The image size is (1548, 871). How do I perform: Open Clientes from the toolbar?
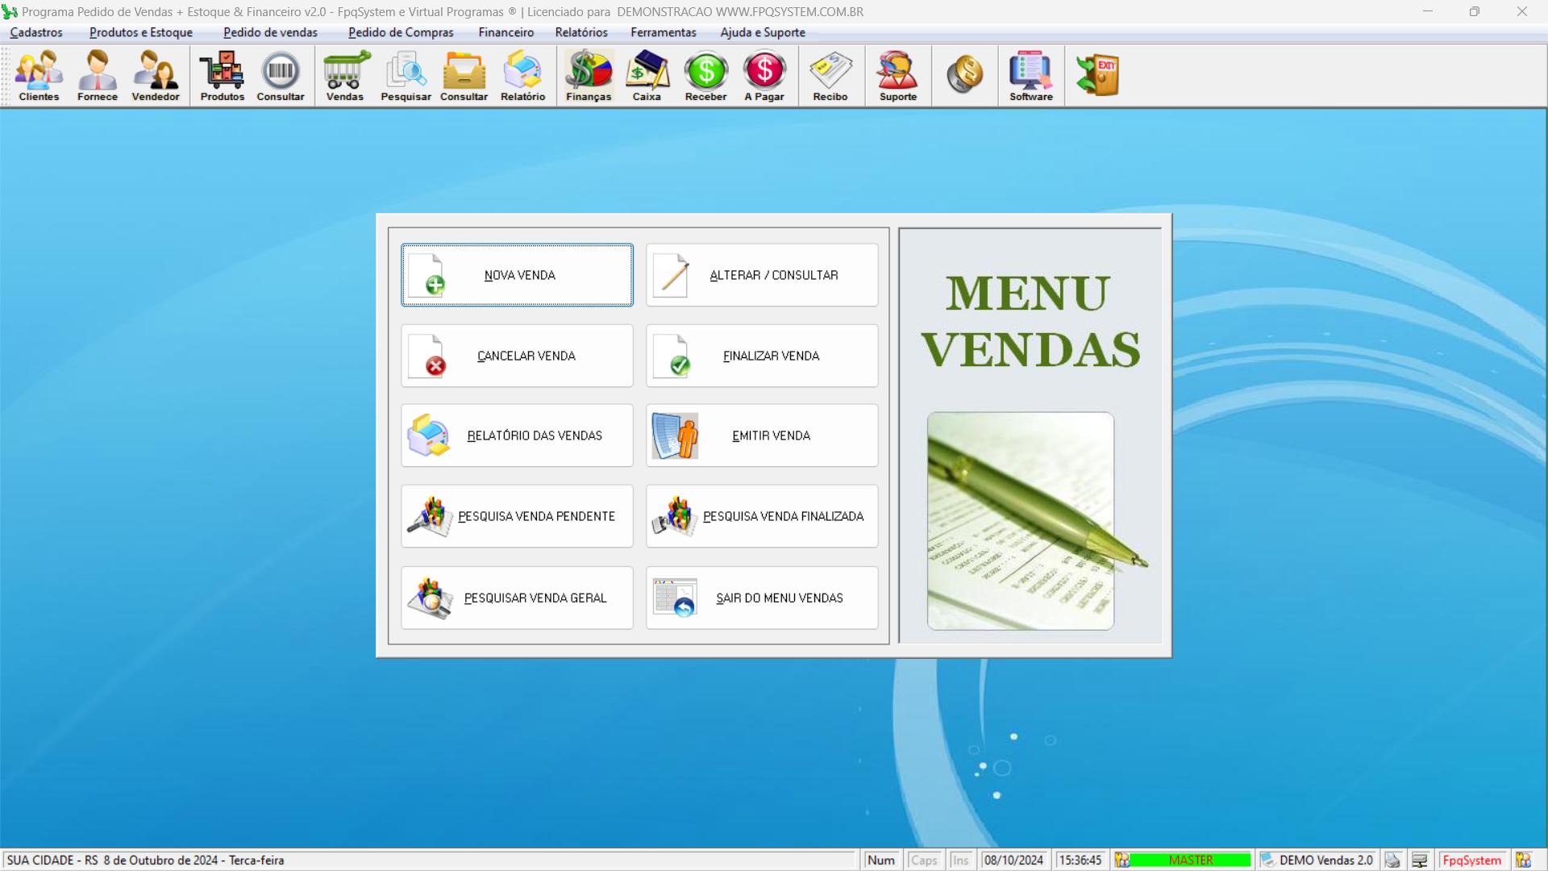[x=39, y=76]
